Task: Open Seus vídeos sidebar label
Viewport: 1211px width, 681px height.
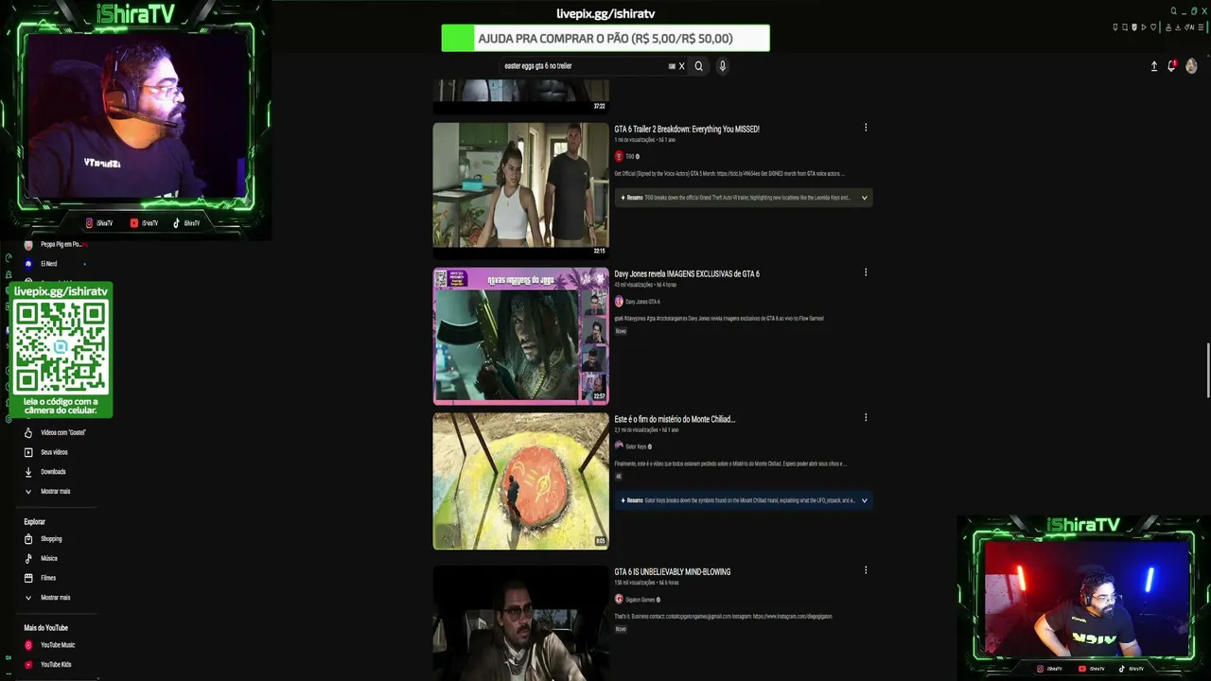Action: point(54,452)
